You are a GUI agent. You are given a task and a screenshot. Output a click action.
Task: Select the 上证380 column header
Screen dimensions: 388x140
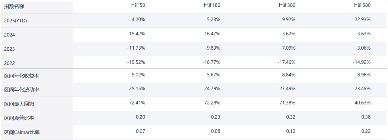(286, 5)
